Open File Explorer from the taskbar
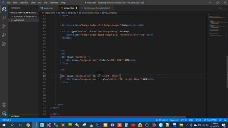This screenshot has width=228, height=128. coord(181,125)
